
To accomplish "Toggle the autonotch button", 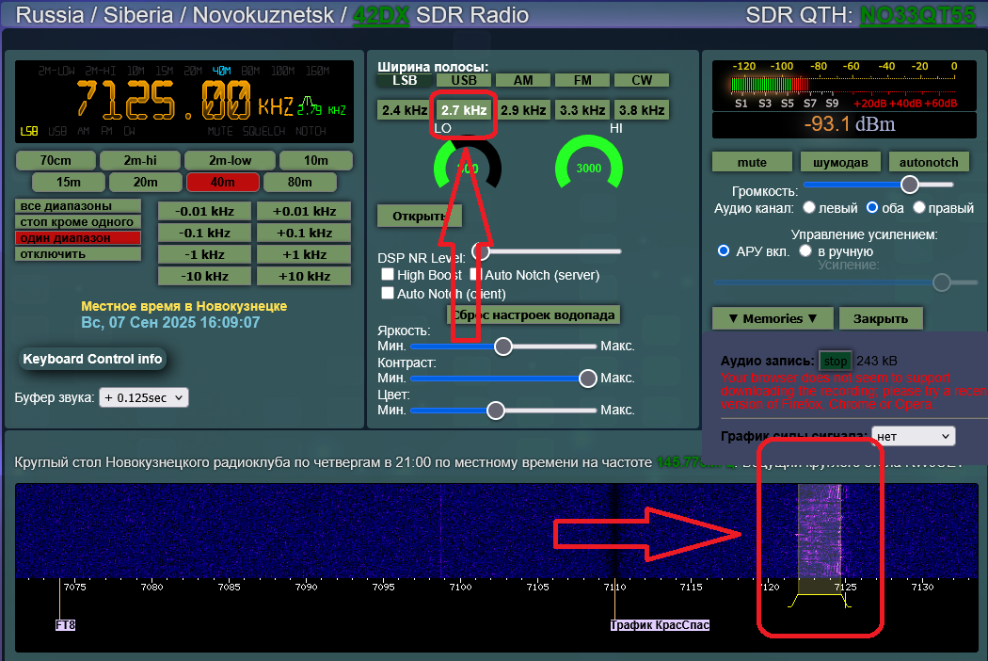I will point(929,162).
